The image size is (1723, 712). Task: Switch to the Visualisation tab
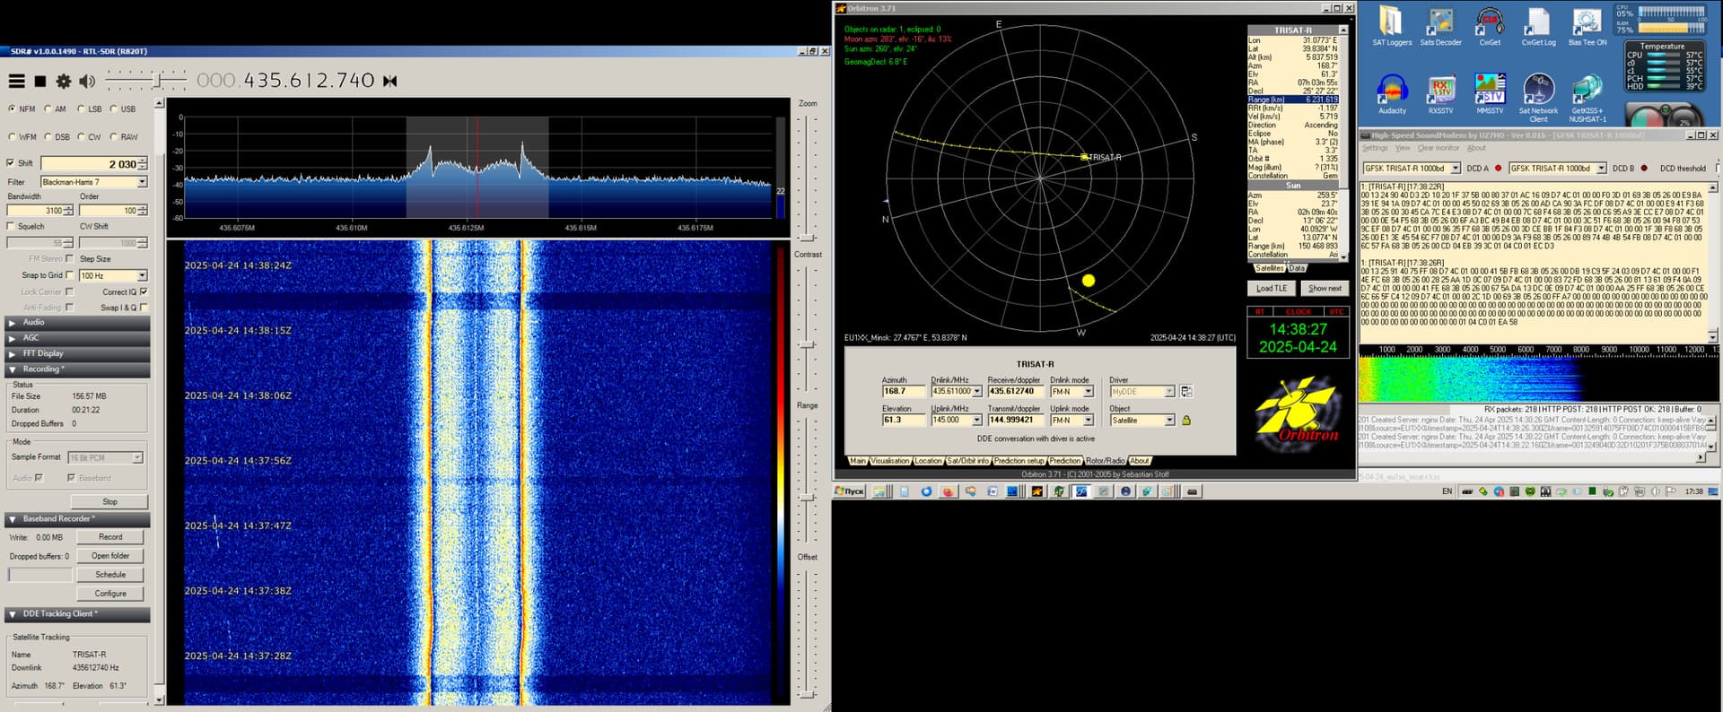point(889,461)
